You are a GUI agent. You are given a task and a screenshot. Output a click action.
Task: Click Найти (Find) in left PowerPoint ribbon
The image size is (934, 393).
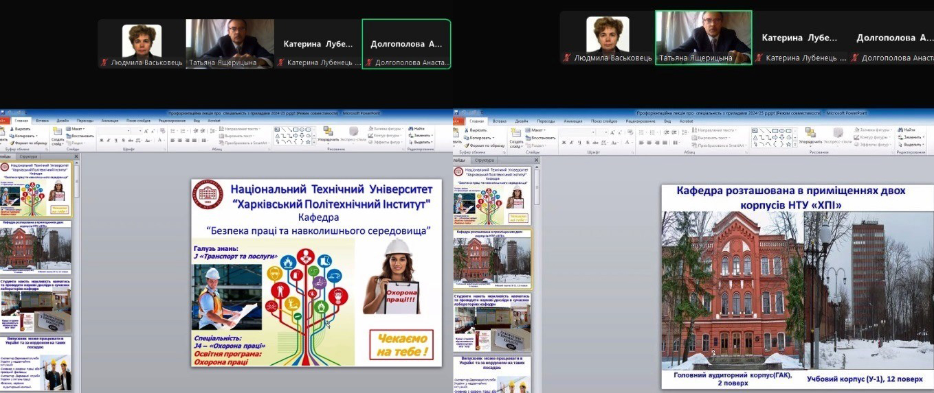(416, 129)
